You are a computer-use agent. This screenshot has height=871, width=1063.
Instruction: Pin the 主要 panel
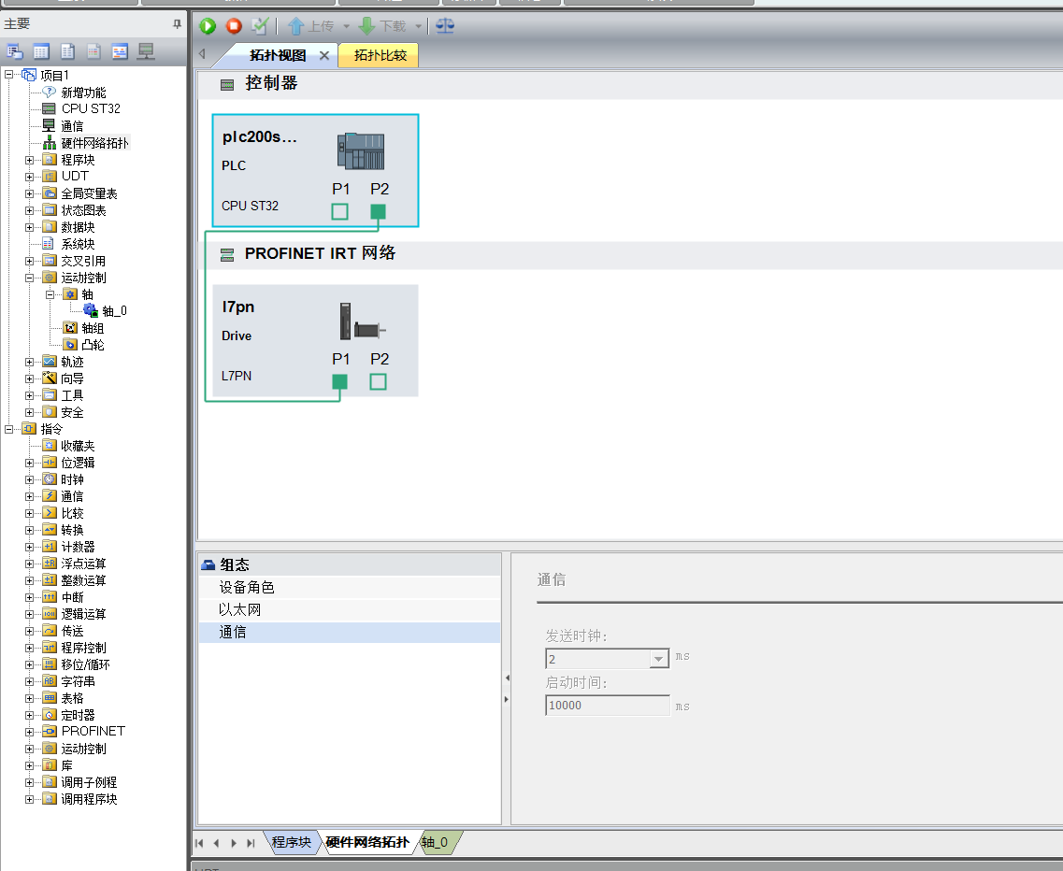(177, 23)
